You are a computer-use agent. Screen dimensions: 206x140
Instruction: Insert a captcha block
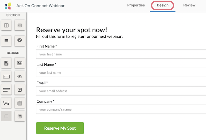pyautogui.click(x=6, y=103)
